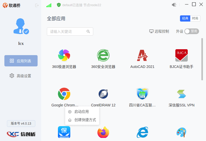
Task: Open the BJCA证书助手 icon
Action: [182, 55]
